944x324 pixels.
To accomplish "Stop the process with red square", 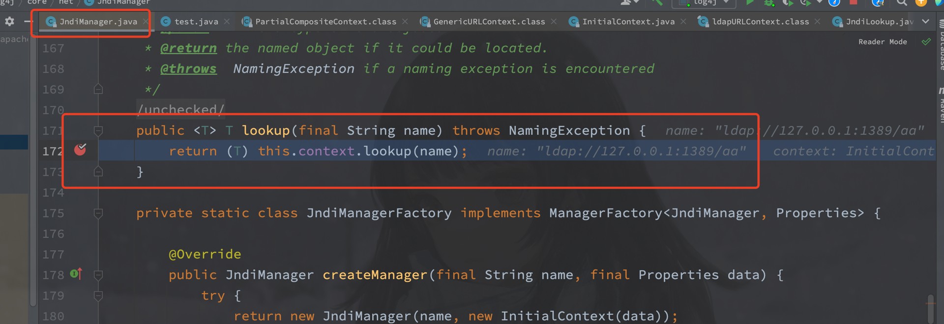I will point(854,2).
